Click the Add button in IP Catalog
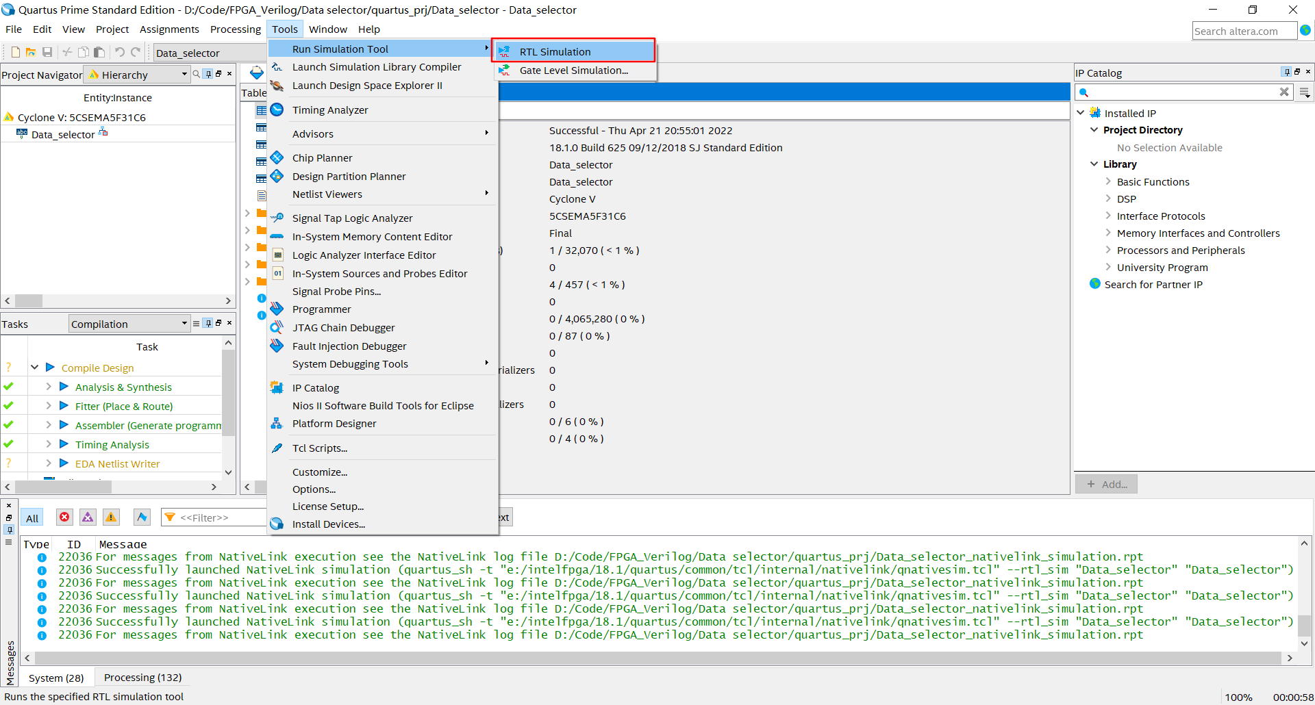 tap(1105, 484)
